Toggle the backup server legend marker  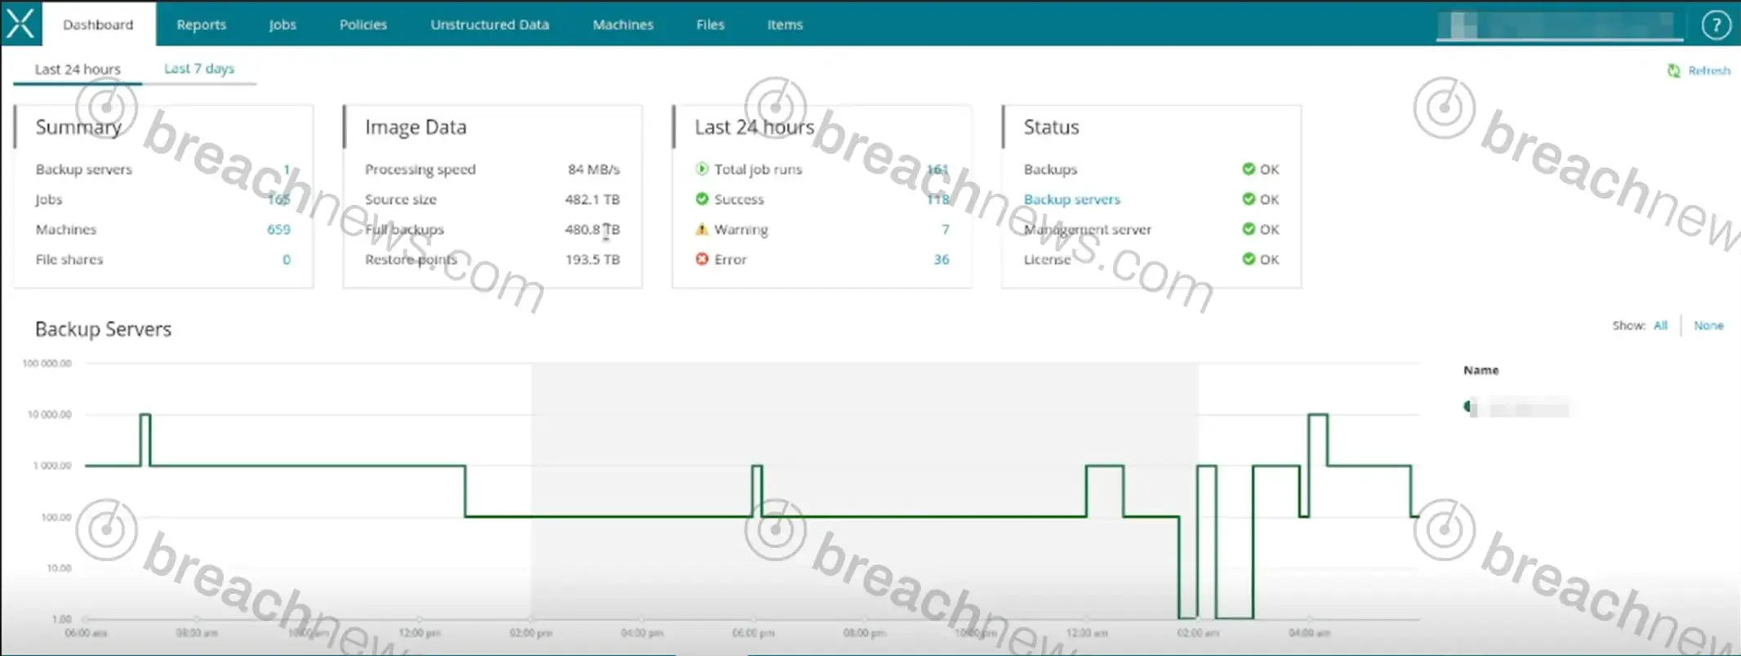tap(1470, 407)
